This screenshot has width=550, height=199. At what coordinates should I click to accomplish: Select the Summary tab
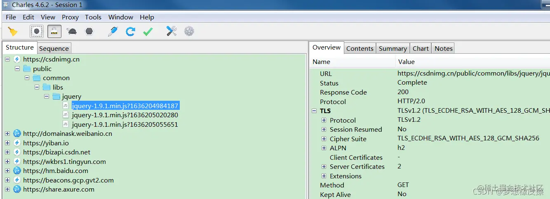(393, 48)
